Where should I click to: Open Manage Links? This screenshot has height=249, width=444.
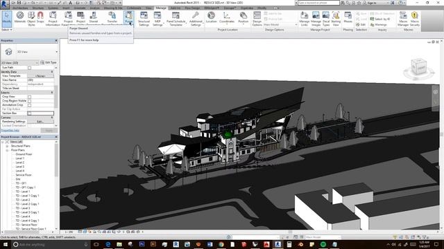pyautogui.click(x=305, y=19)
